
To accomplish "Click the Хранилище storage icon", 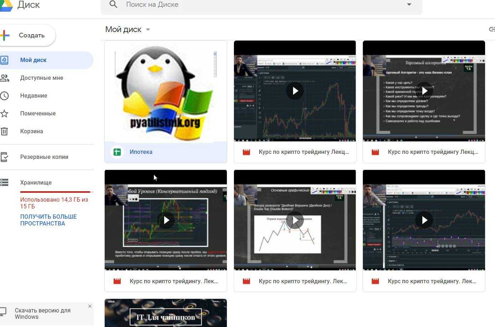I will pyautogui.click(x=4, y=182).
